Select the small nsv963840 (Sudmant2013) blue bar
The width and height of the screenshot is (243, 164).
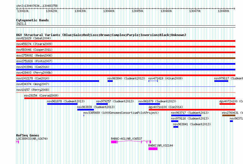110,81
